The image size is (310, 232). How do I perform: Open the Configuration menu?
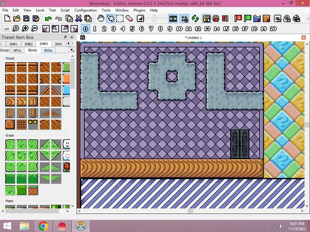[x=86, y=10]
